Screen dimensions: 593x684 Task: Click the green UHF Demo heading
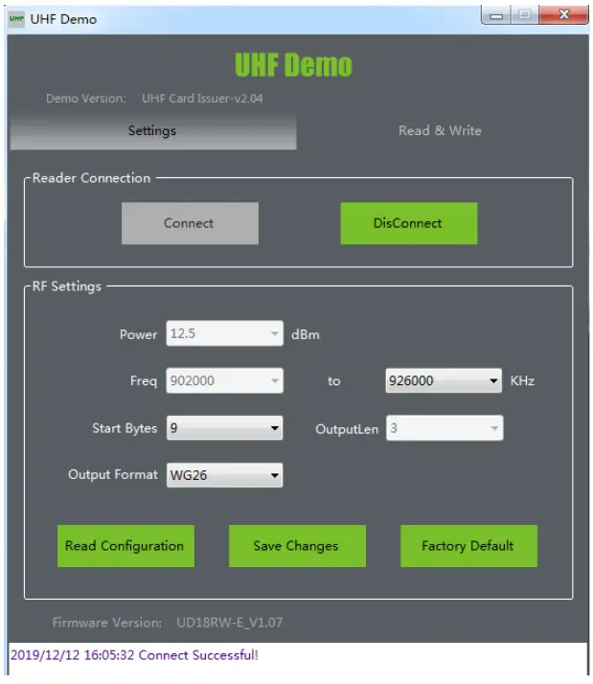coord(293,65)
